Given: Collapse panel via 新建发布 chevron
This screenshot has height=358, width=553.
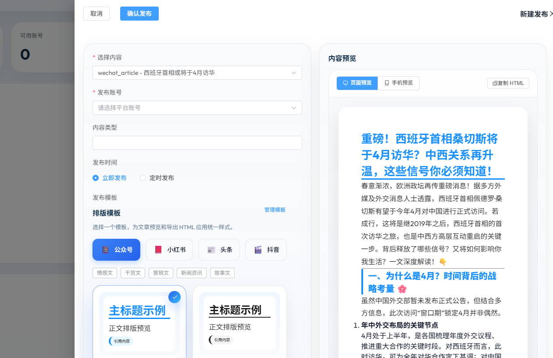Looking at the screenshot, I should 551,14.
